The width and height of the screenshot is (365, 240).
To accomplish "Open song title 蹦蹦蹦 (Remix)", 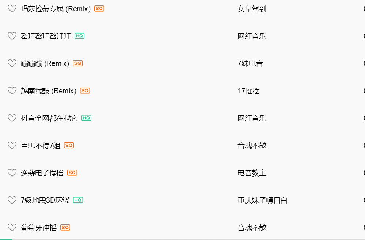I will coord(45,63).
